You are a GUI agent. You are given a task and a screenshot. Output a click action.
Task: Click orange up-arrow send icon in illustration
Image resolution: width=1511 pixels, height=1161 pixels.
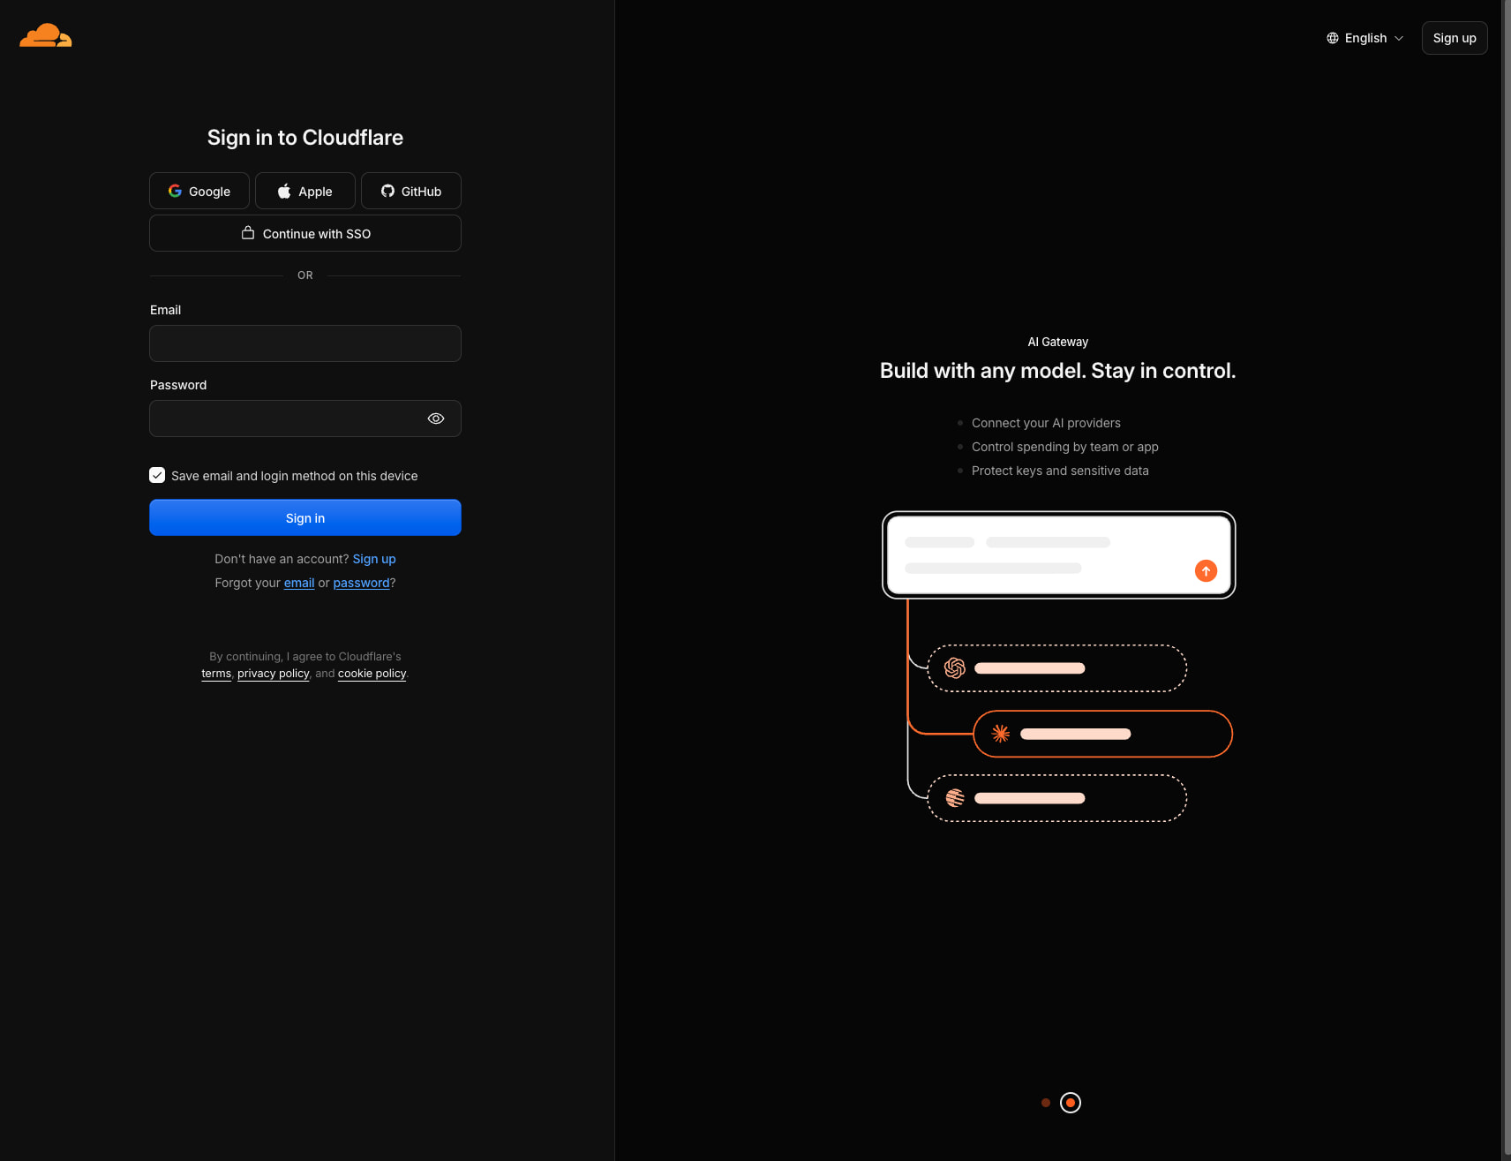(1206, 571)
